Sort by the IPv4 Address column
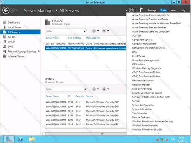Image resolution: width=191 pixels, height=143 pixels. coord(74,38)
